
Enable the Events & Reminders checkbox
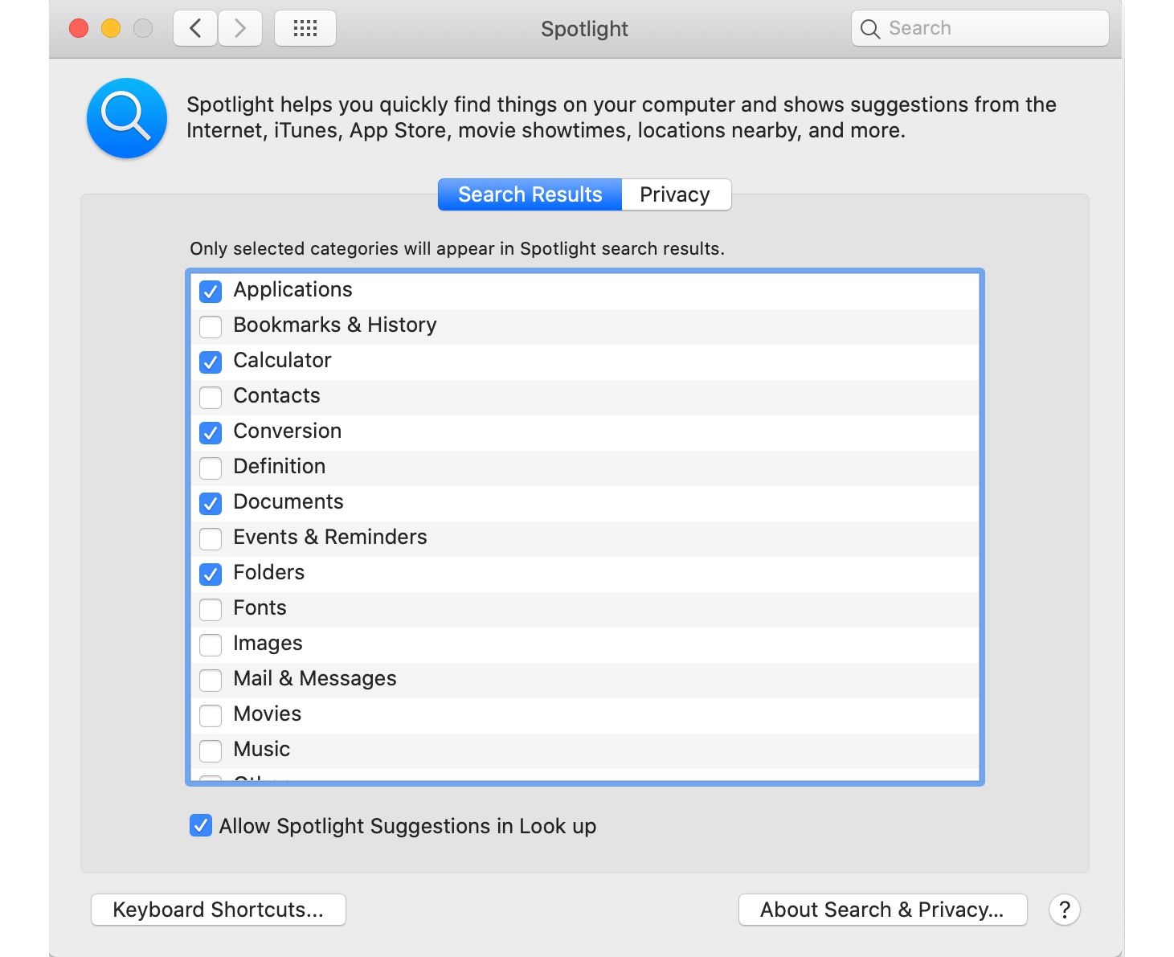pos(211,538)
